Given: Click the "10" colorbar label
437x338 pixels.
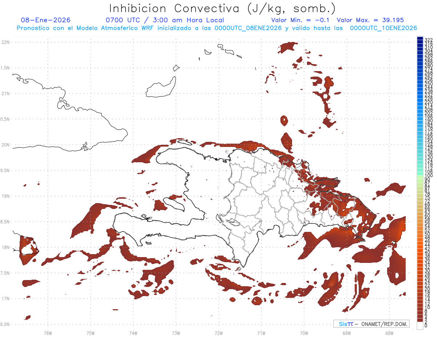Looking at the screenshot, I should pyautogui.click(x=427, y=307).
